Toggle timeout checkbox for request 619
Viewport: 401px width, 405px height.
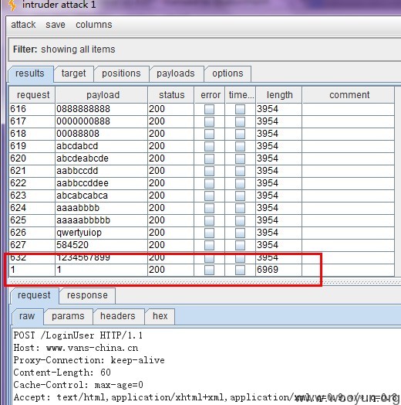(240, 146)
